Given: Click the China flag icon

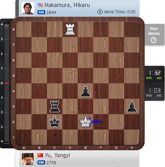Looking at the screenshot, I should click(40, 155).
